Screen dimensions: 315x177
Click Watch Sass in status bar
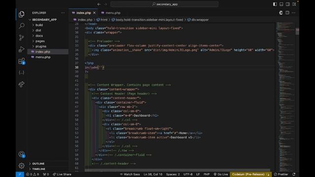[x=130, y=175]
